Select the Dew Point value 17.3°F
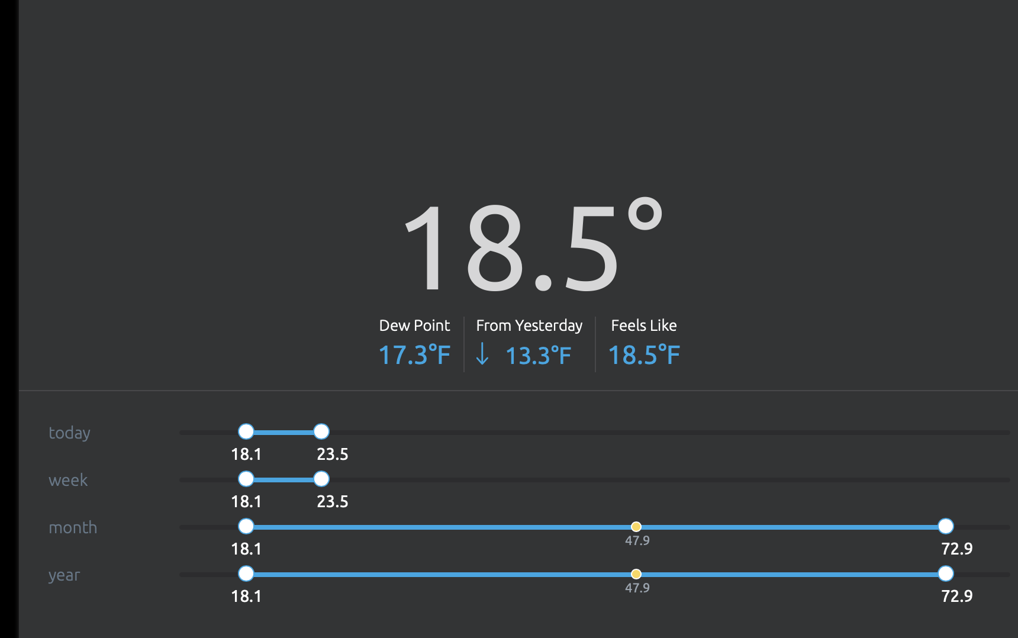Viewport: 1018px width, 638px height. pos(414,355)
